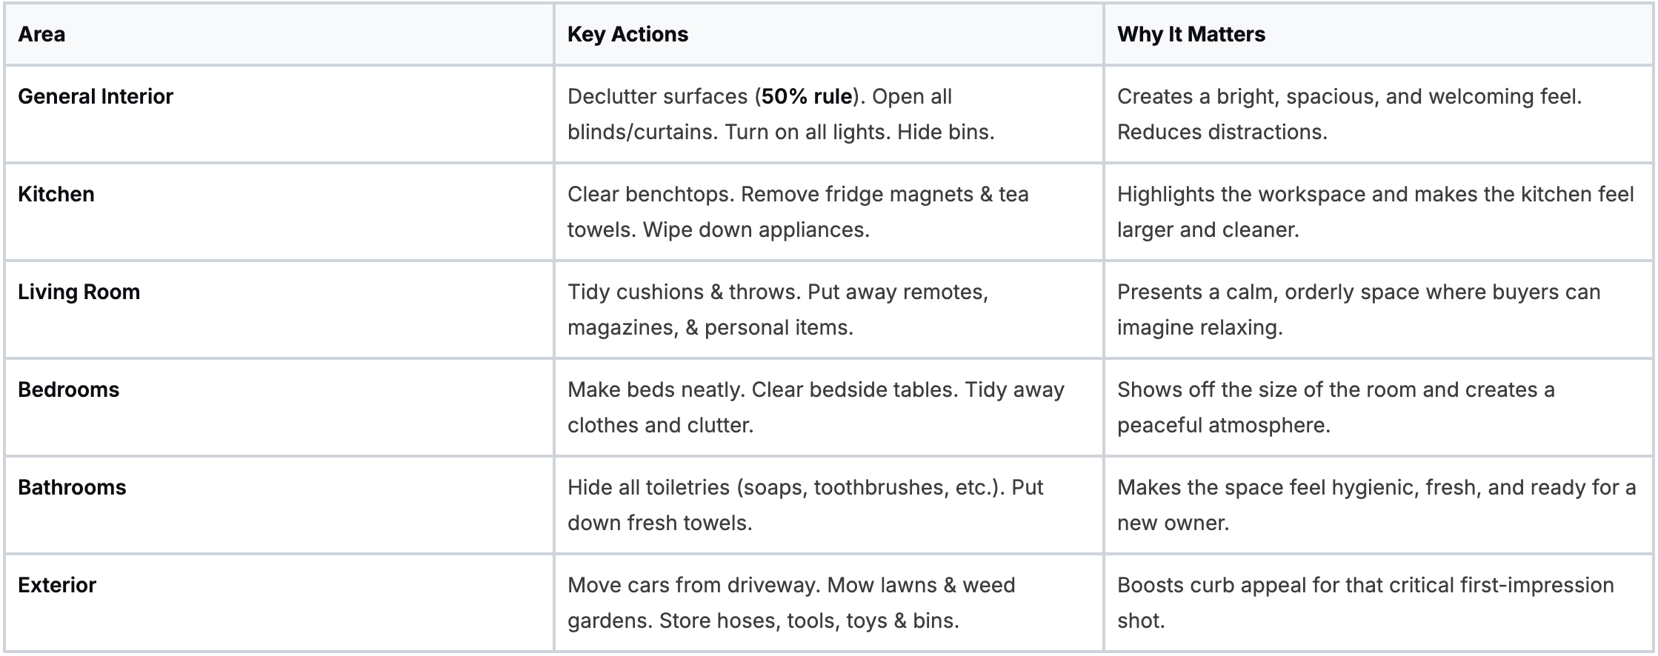Viewport: 1658px width, 656px height.
Task: Click the Boosts curb appeal cell
Action: click(x=1379, y=603)
